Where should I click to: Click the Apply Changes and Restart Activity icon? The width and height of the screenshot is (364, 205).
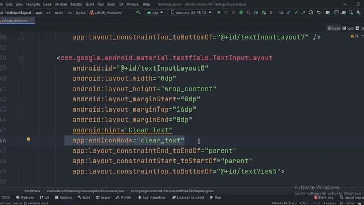coord(226,13)
